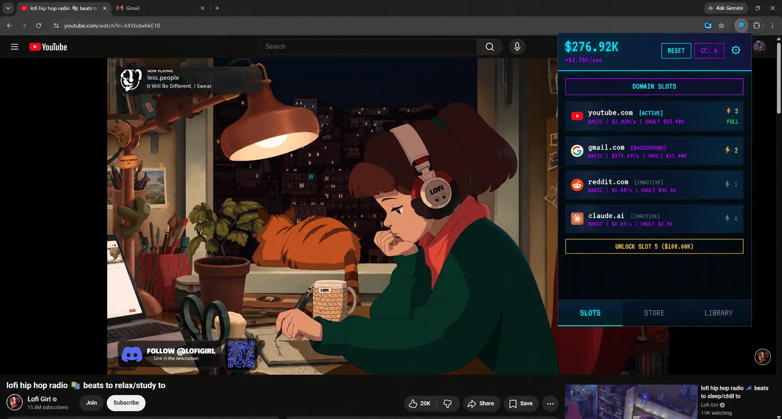The width and height of the screenshot is (782, 419).
Task: Start voice search with the microphone icon
Action: (x=517, y=47)
